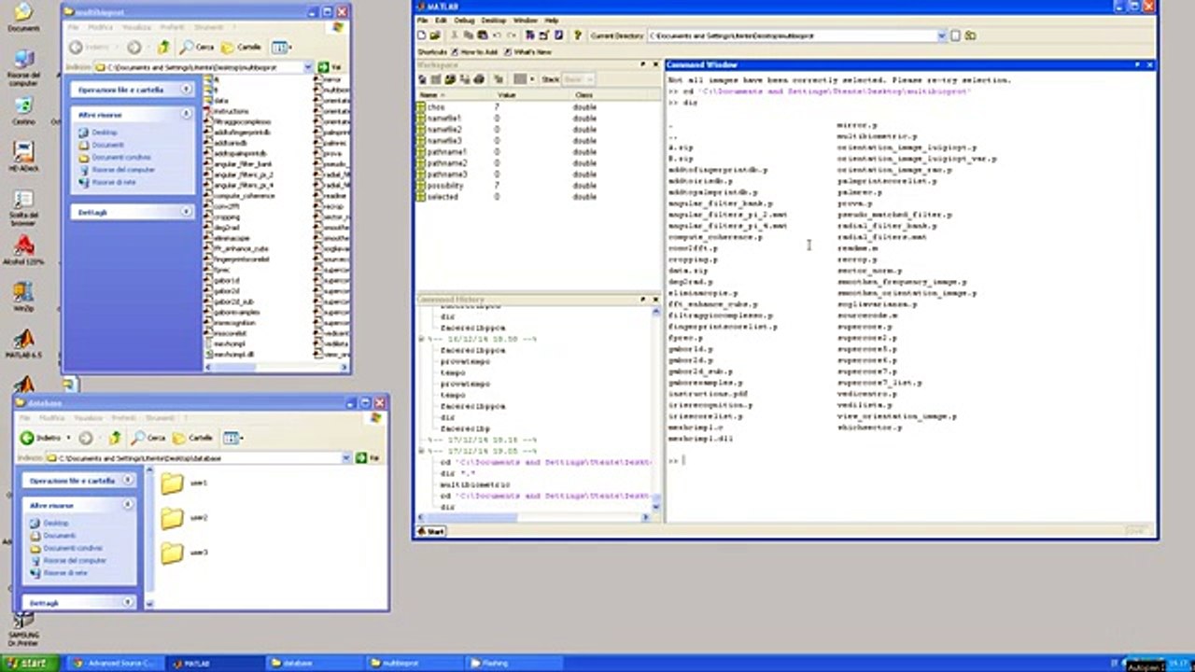The image size is (1195, 672).
Task: Undock the Command History panel
Action: pyautogui.click(x=643, y=299)
